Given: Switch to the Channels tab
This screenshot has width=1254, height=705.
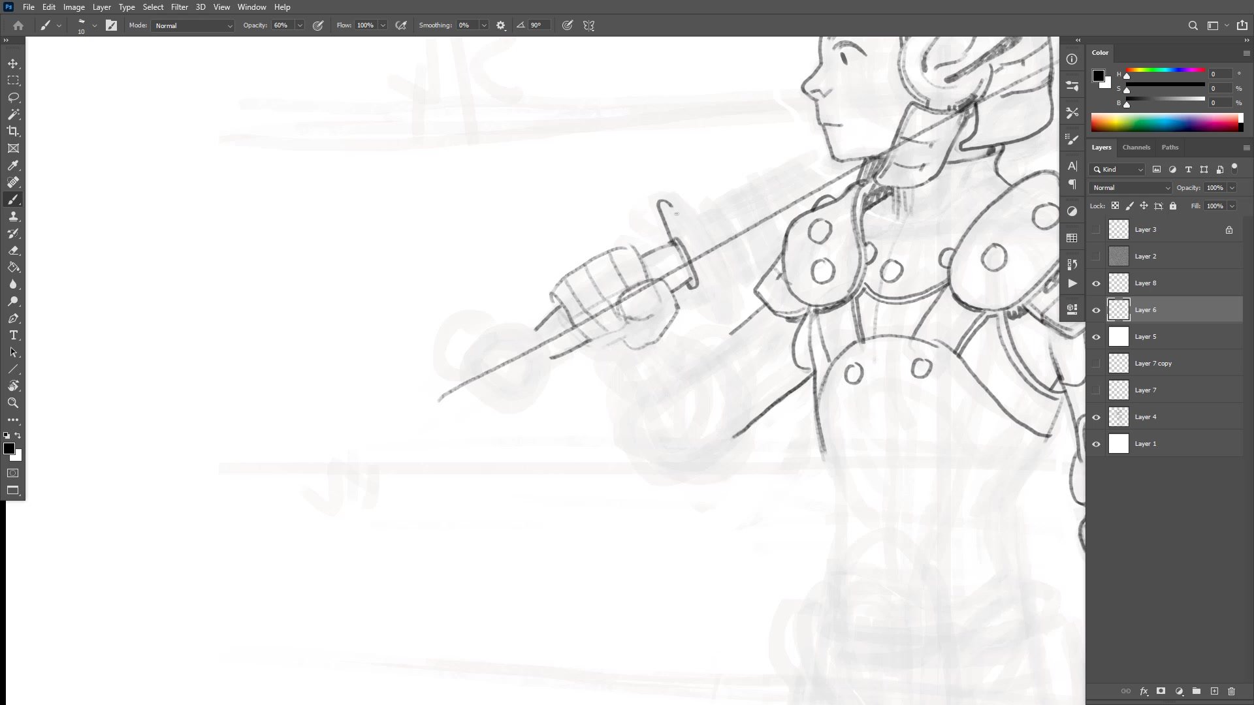Looking at the screenshot, I should [1136, 148].
